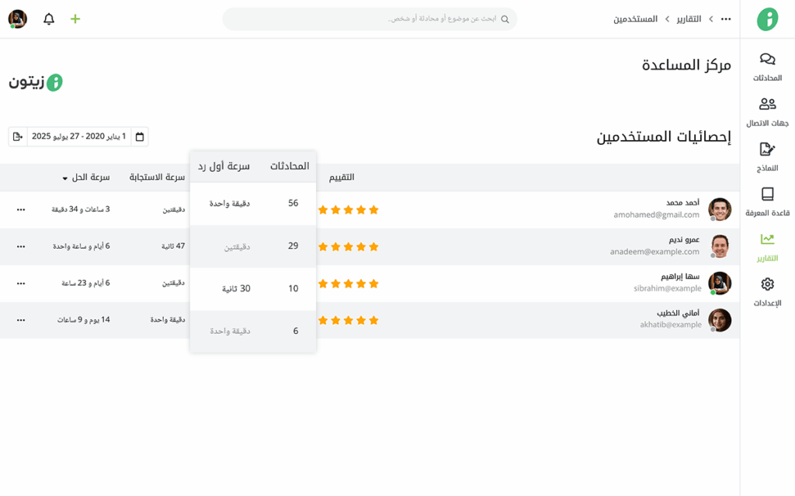Sort by the سرعة الحل column arrow

click(x=65, y=178)
